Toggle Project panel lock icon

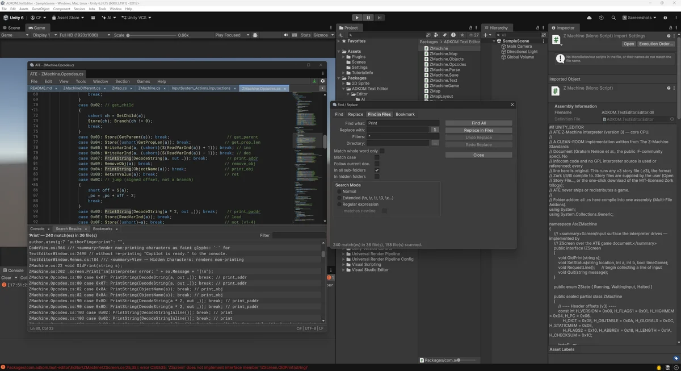[472, 28]
